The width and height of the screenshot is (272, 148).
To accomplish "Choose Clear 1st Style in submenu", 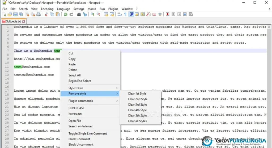I will click(x=137, y=93).
